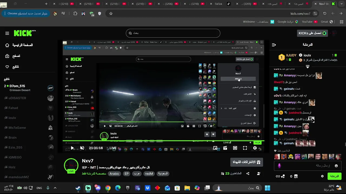Click the Gmail bookmark
The height and width of the screenshot is (194, 346).
click(327, 22)
